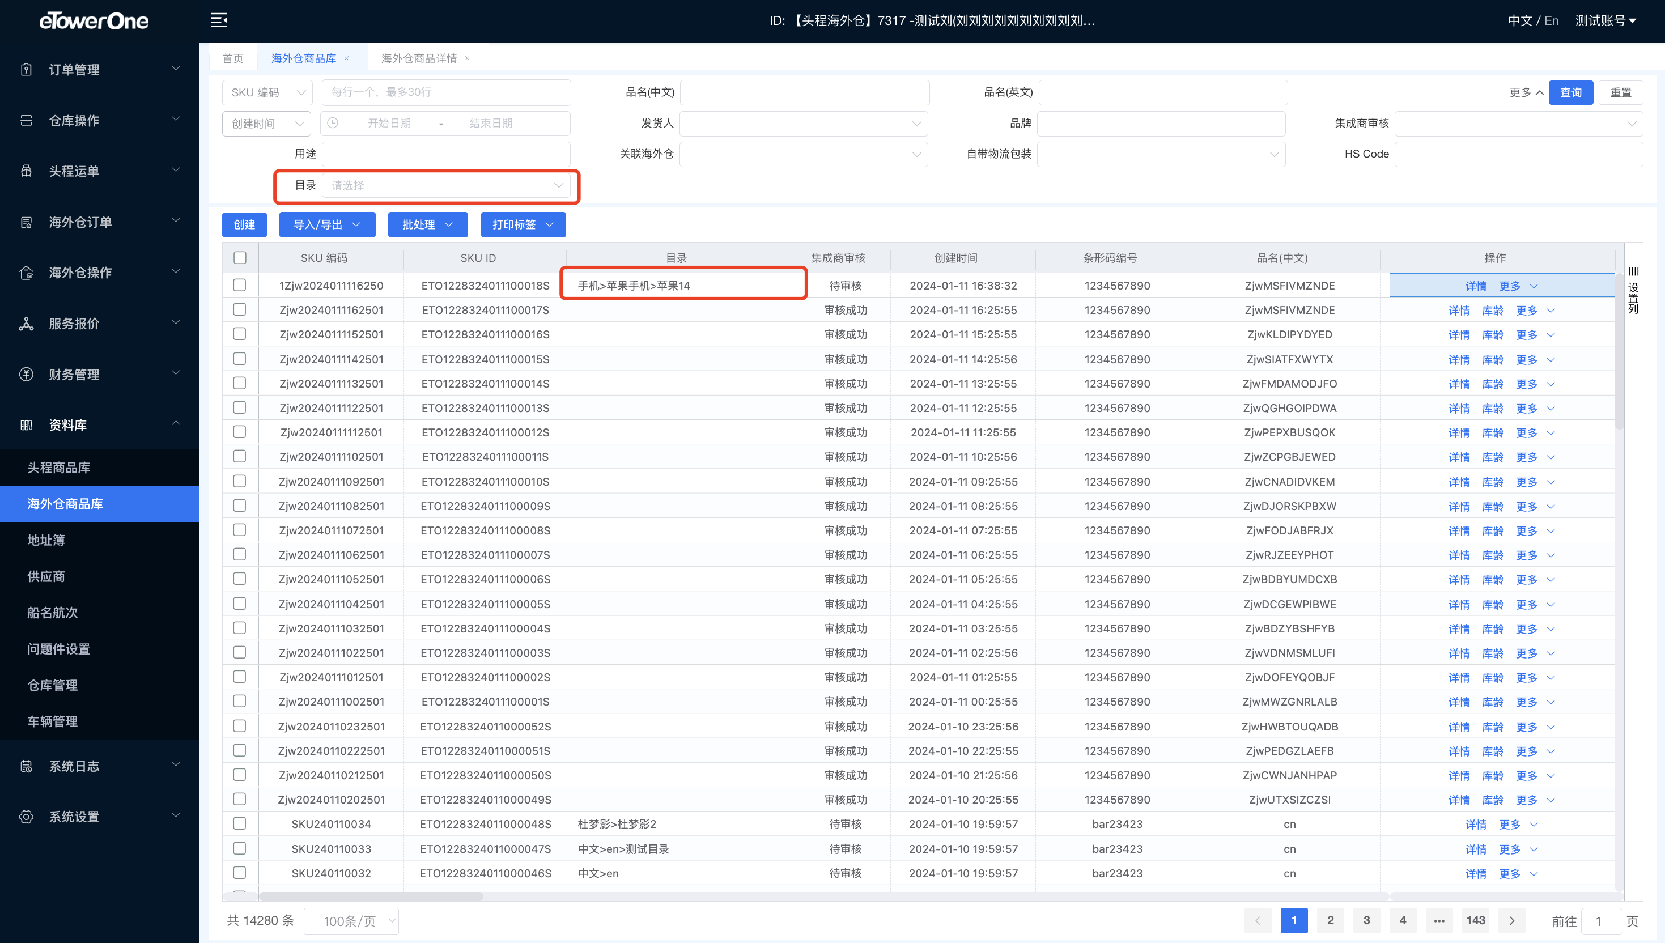Open the 自带物流包装 dropdown
This screenshot has width=1665, height=943.
[x=1161, y=154]
